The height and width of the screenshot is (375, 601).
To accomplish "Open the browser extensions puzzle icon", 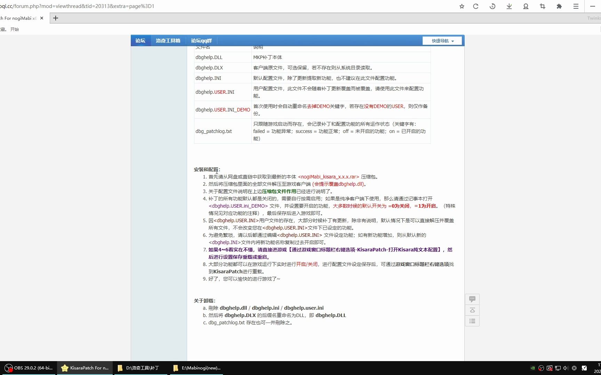I will point(559,6).
